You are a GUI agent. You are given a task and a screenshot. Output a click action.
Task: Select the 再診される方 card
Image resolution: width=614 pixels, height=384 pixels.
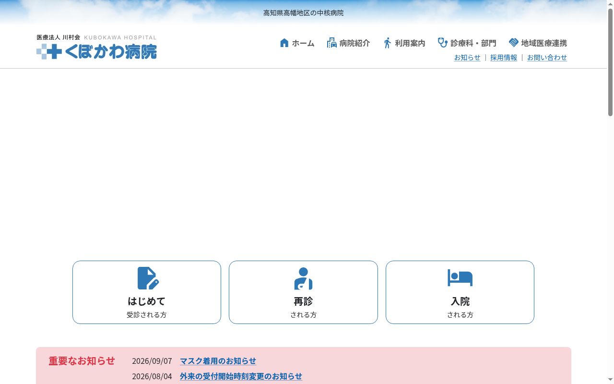[x=303, y=292]
